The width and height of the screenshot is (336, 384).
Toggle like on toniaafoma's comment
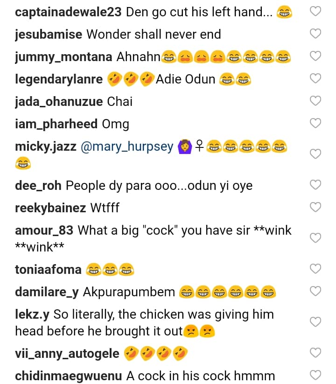315,269
